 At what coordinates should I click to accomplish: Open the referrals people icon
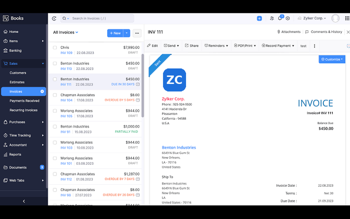click(272, 18)
